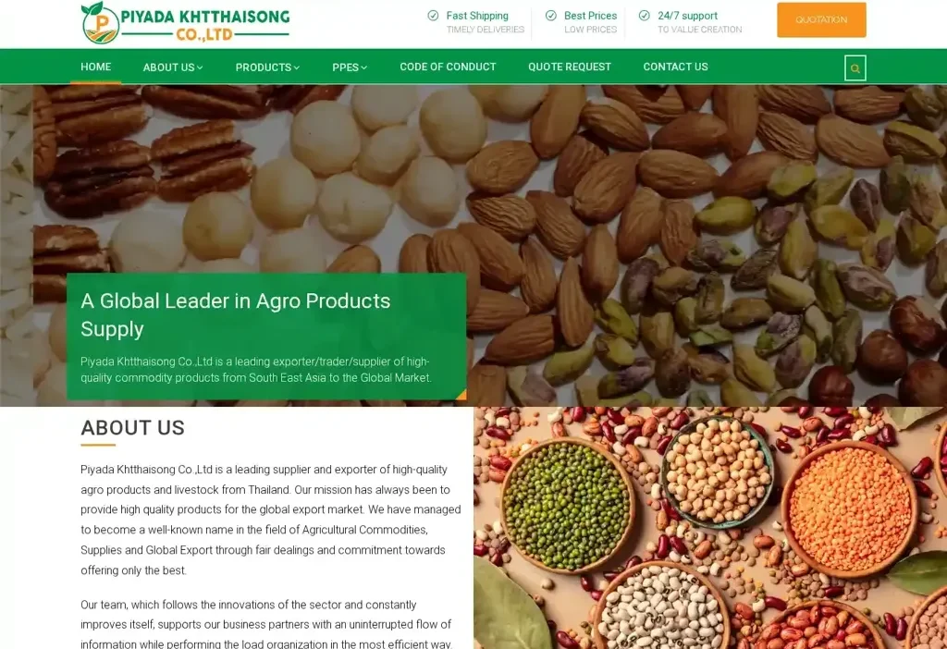Expand the About Us dropdown menu
This screenshot has height=649, width=947.
173,67
